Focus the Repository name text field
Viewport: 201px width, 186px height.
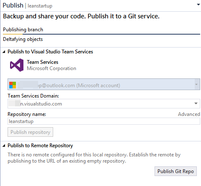104,121
